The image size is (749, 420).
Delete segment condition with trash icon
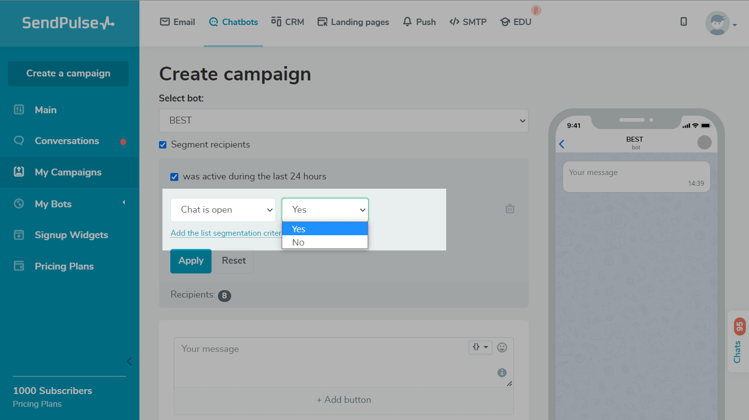pos(510,209)
